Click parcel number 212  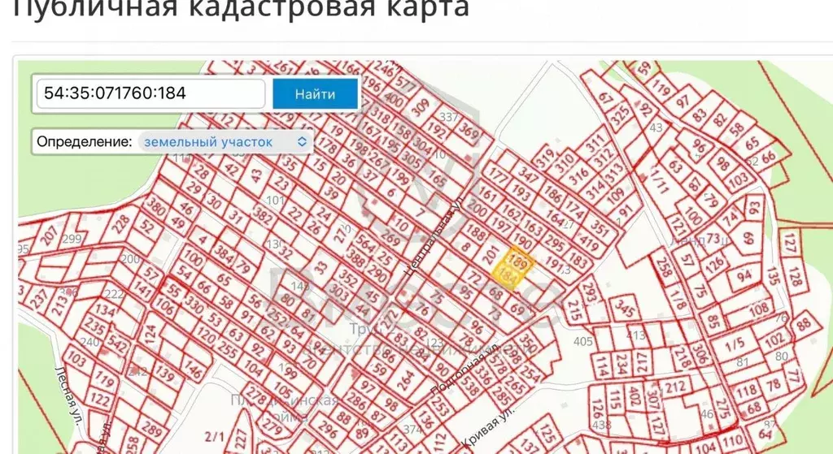tap(675, 387)
